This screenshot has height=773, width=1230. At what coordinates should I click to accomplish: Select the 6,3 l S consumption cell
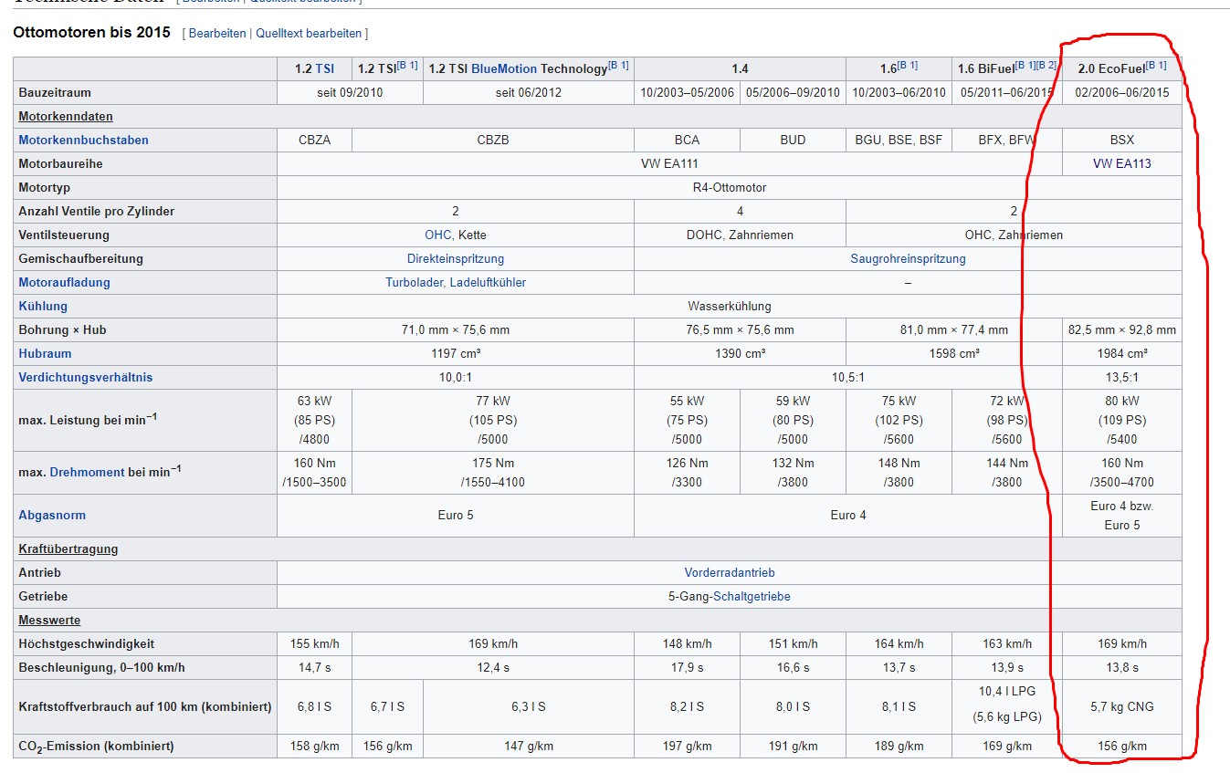tap(528, 706)
